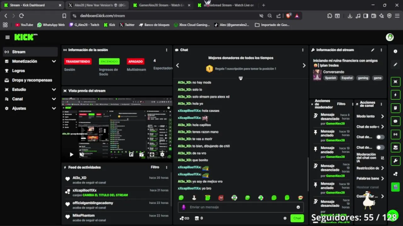This screenshot has height=226, width=403.
Task: Enable picture-in-picture in stream preview
Action: tap(131, 154)
